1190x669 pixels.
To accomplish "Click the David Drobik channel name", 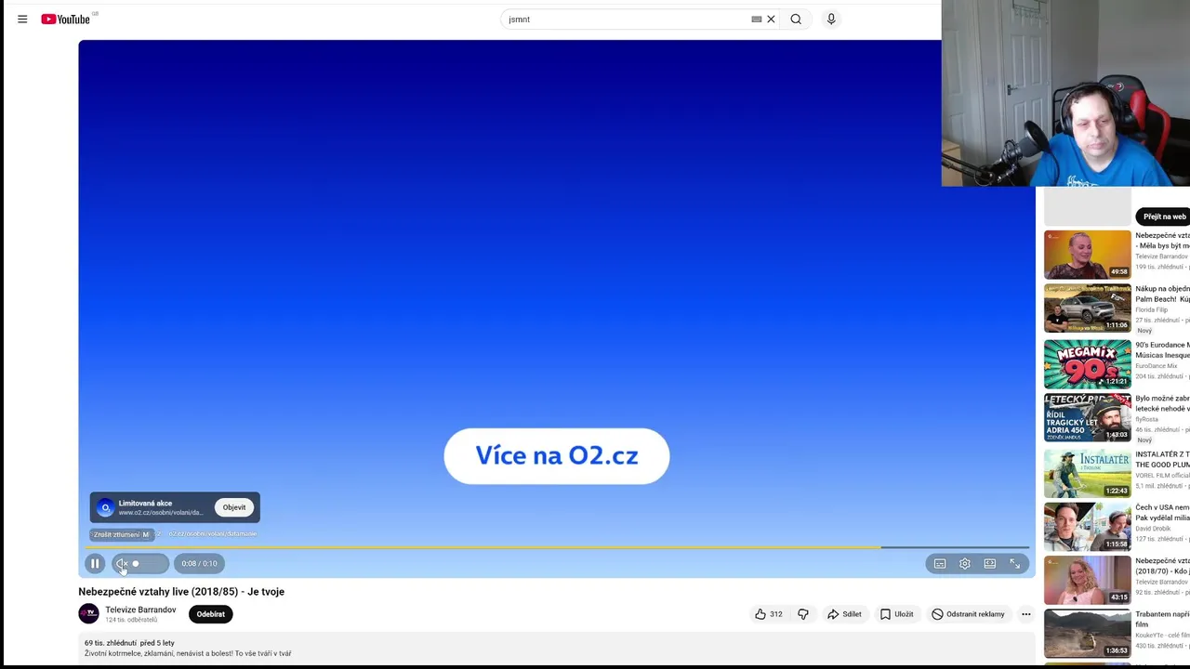I will [x=1153, y=529].
